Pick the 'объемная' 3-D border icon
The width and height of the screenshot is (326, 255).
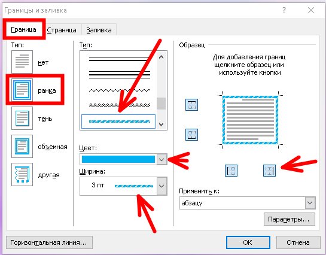coord(22,146)
